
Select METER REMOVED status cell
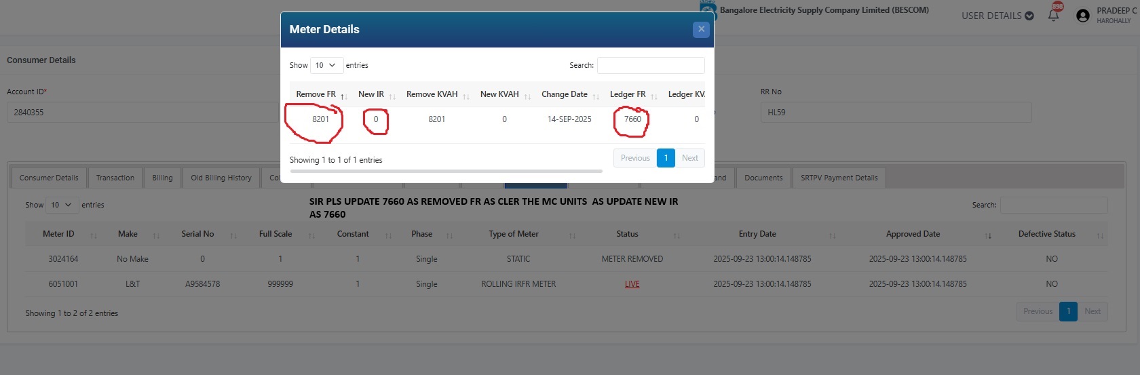point(632,259)
